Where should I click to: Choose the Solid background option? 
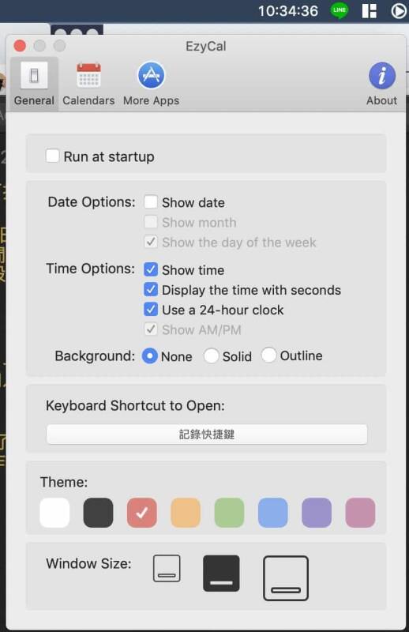coord(211,356)
